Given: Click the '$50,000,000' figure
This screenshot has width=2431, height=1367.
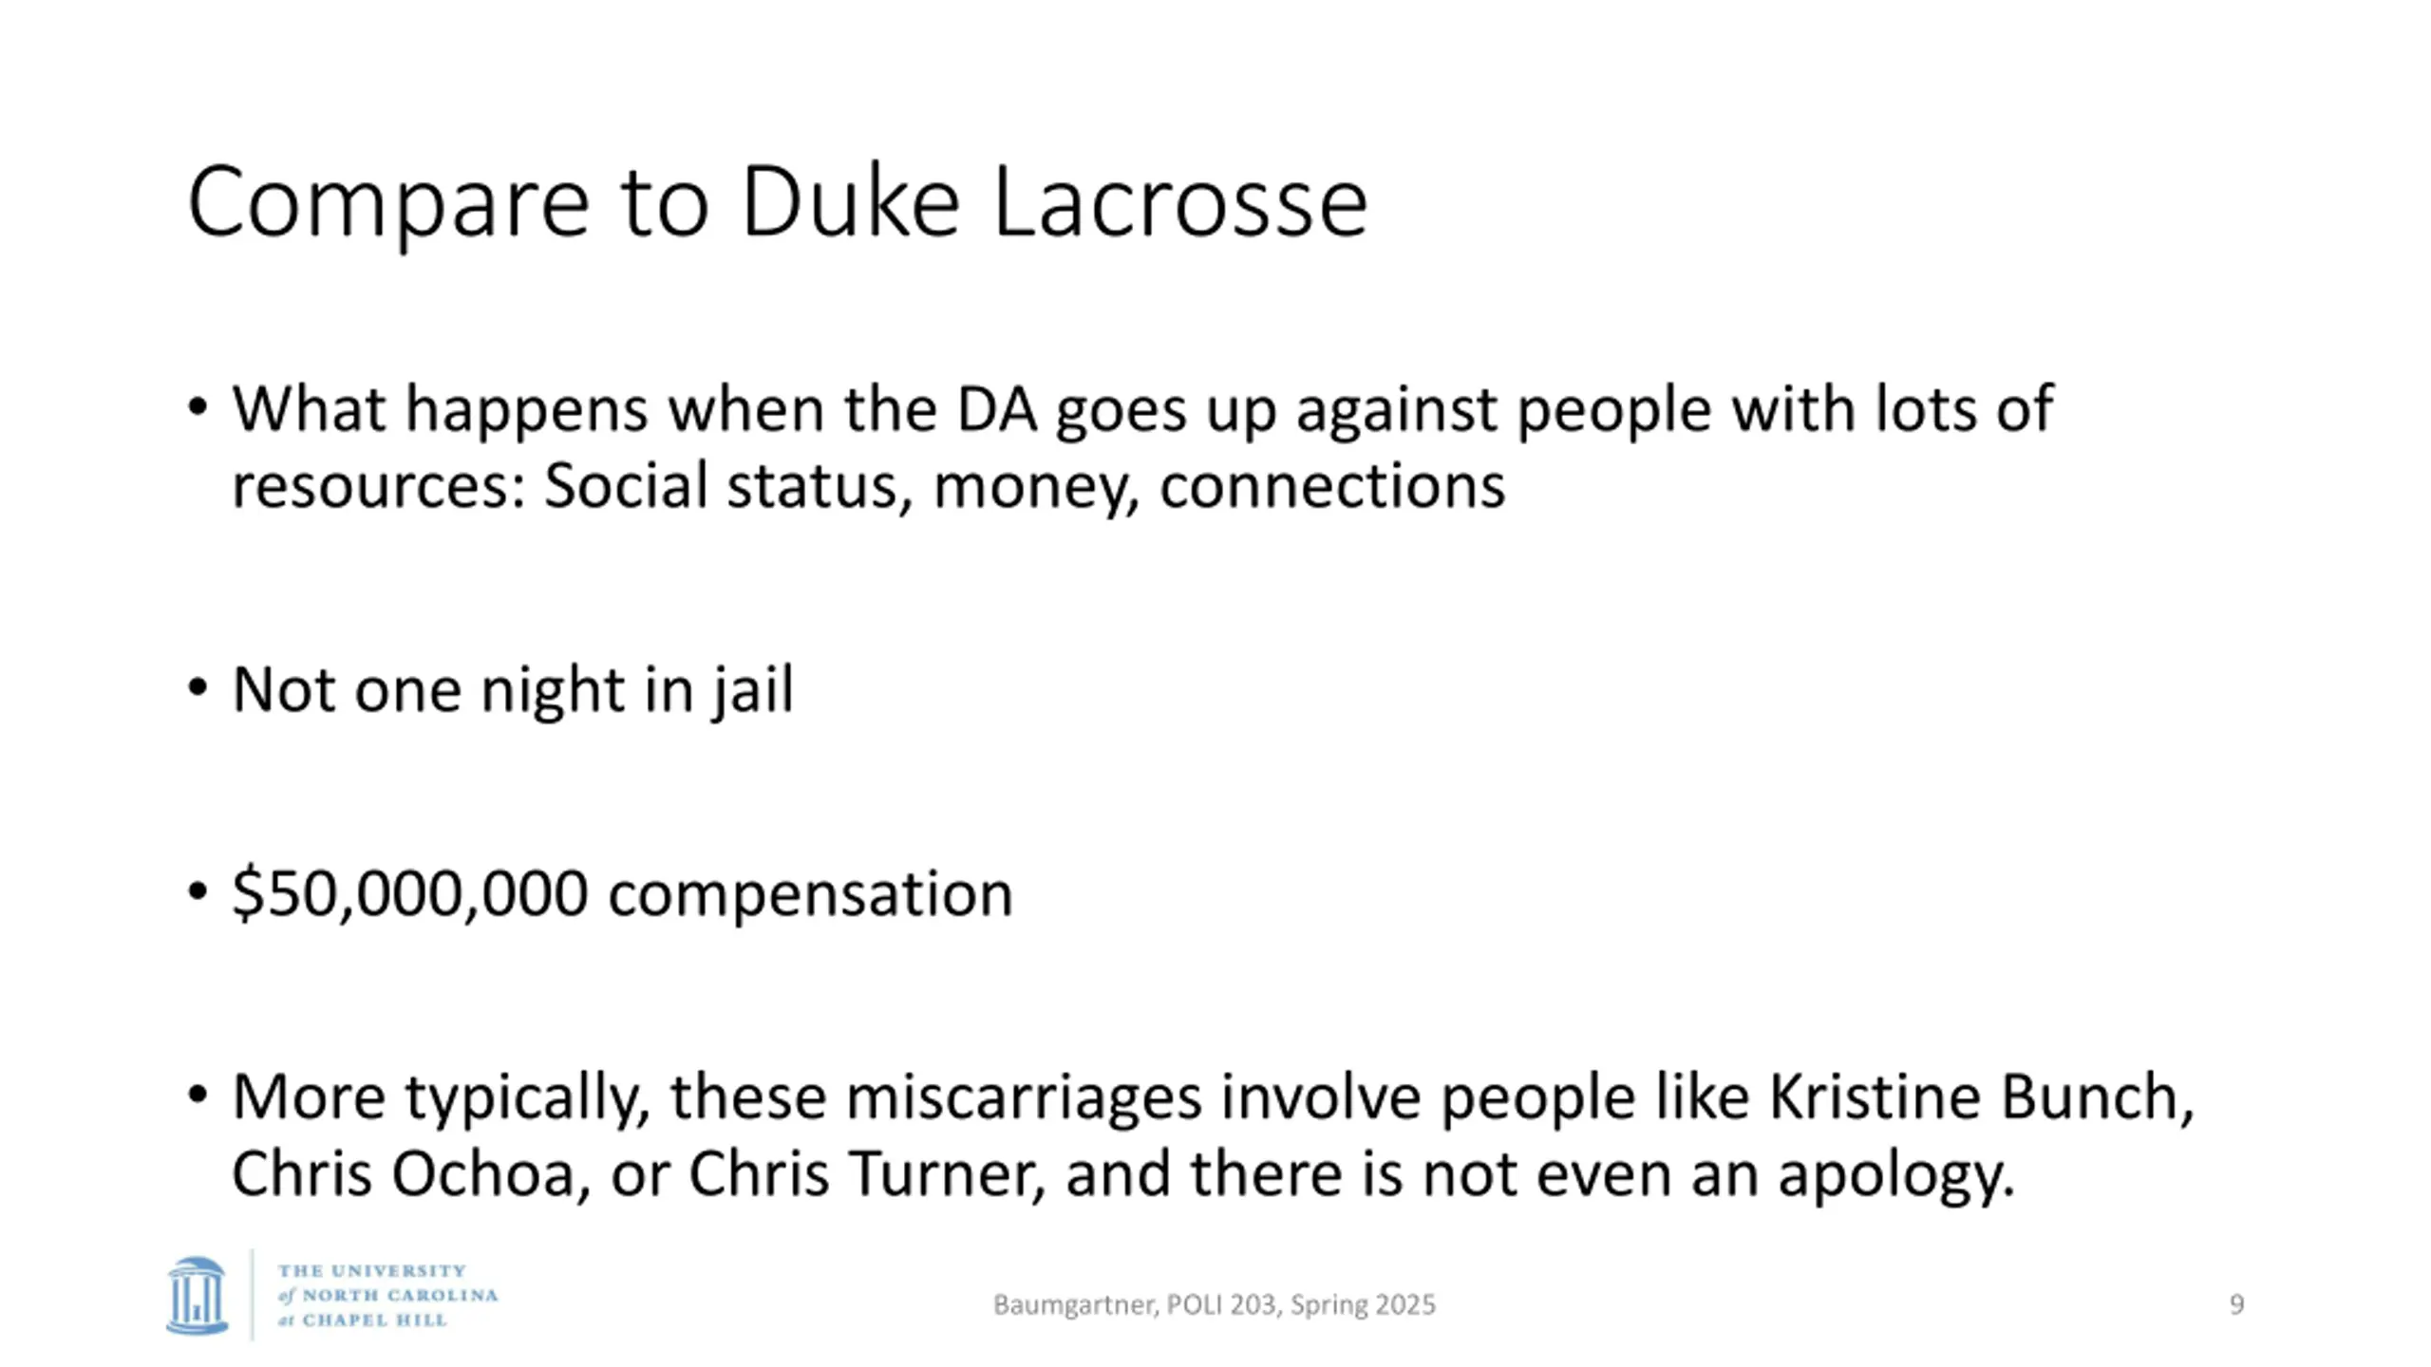Looking at the screenshot, I should point(410,894).
